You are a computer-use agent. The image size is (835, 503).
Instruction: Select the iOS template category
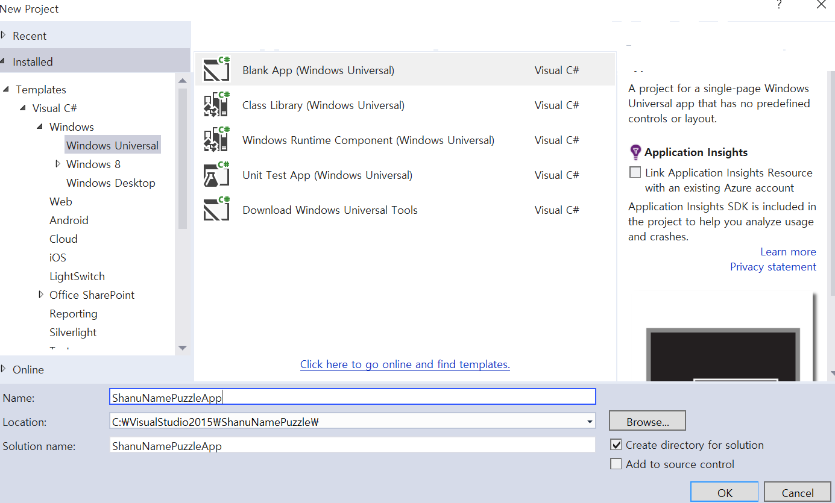tap(58, 257)
